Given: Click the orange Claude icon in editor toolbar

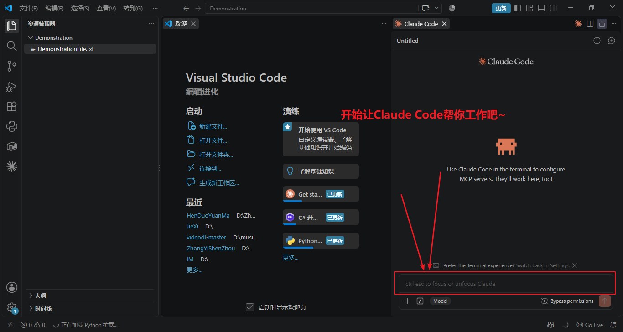Looking at the screenshot, I should (578, 24).
